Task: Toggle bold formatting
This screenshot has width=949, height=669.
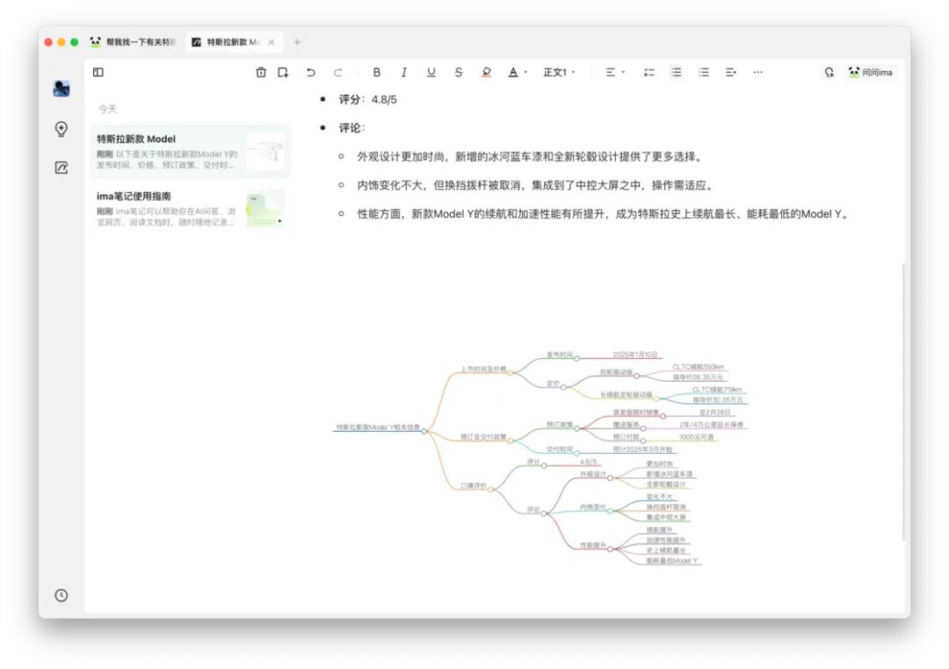Action: 376,72
